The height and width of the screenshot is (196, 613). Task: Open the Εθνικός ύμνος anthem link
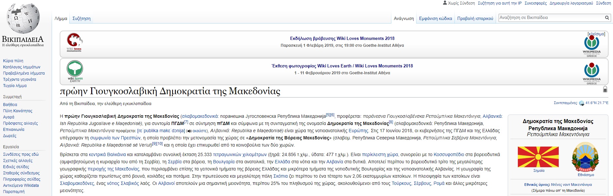(x=537, y=185)
